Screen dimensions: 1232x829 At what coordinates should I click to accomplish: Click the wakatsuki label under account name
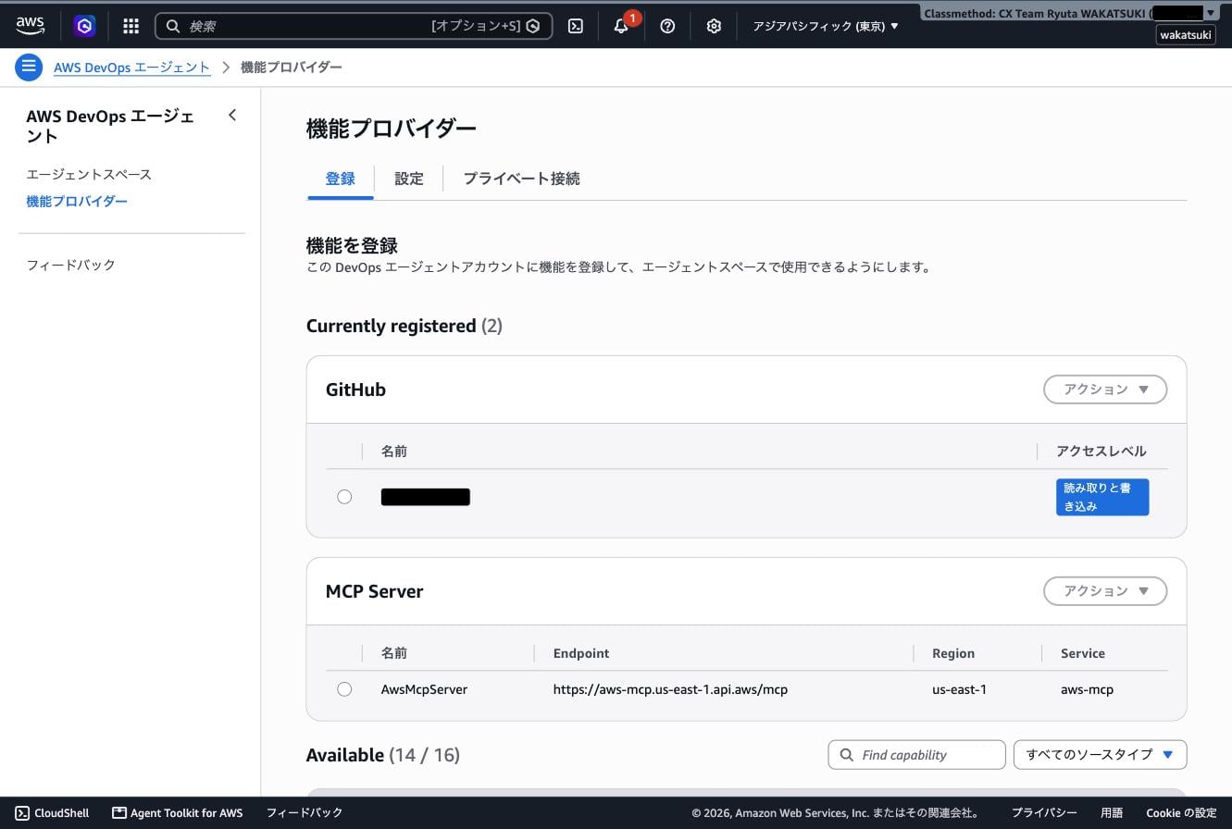[x=1186, y=35]
